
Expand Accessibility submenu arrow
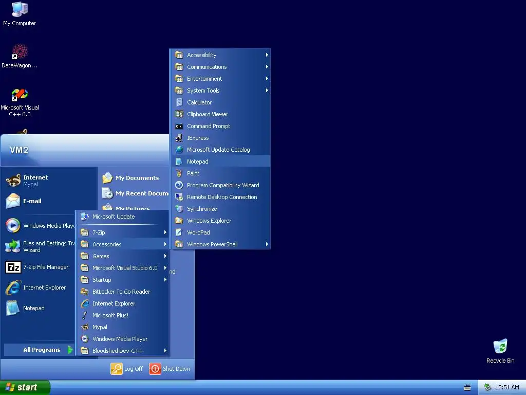pyautogui.click(x=267, y=55)
